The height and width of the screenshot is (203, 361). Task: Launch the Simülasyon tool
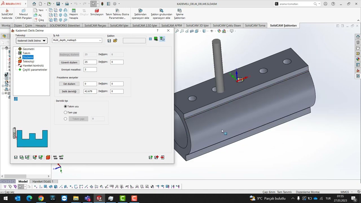97,12
